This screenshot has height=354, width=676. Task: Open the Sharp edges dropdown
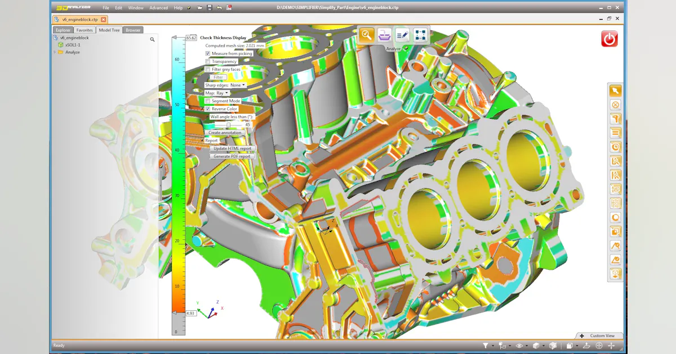[x=237, y=85]
